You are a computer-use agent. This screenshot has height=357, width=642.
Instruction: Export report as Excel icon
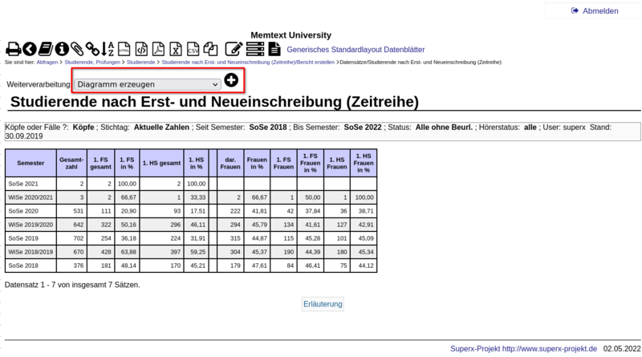tap(176, 49)
